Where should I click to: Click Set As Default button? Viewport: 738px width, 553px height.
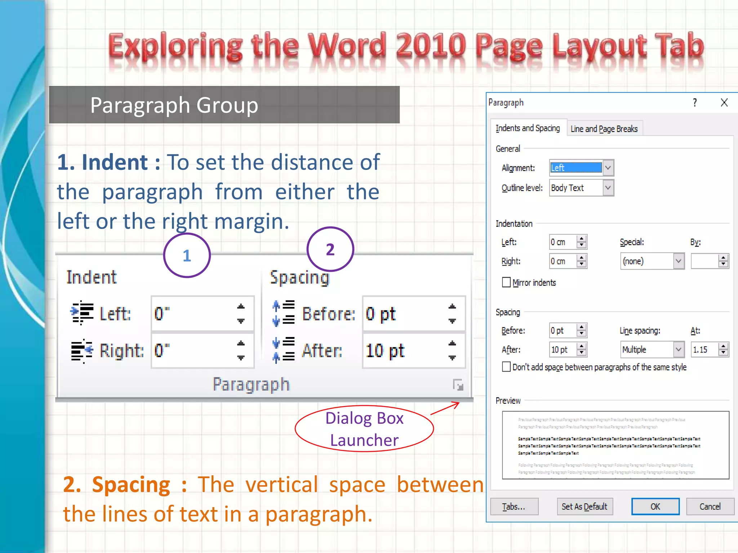585,507
